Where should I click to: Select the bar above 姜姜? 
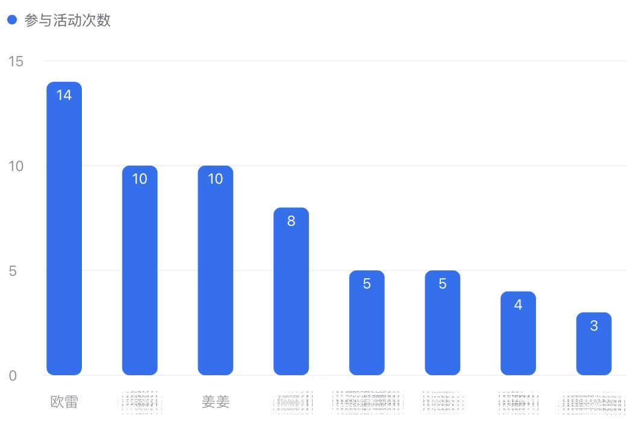click(215, 277)
